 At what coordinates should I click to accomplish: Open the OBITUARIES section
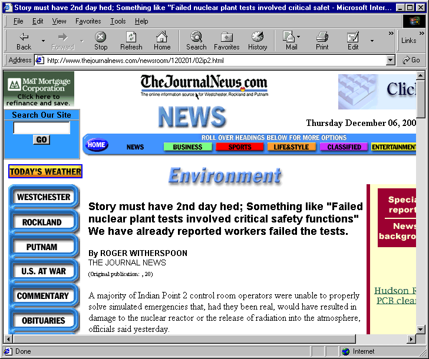tap(44, 320)
